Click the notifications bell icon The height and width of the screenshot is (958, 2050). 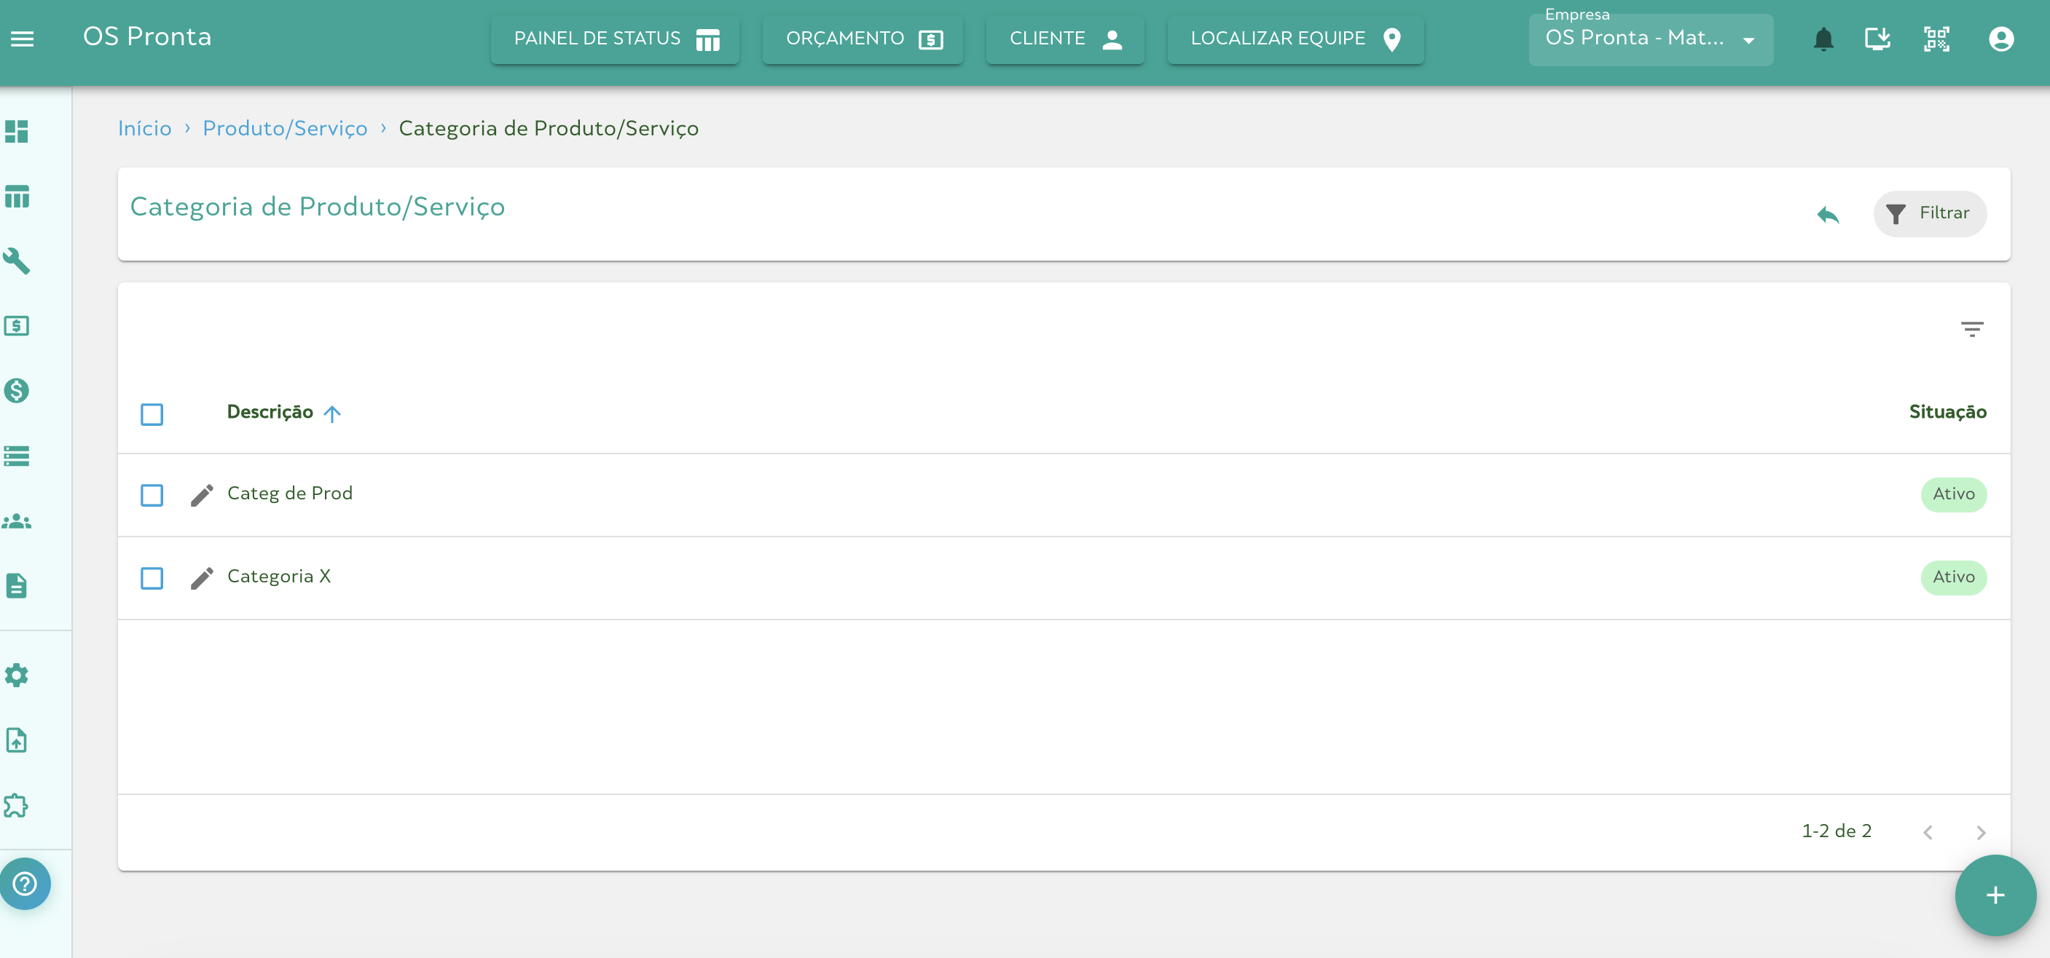(x=1823, y=38)
